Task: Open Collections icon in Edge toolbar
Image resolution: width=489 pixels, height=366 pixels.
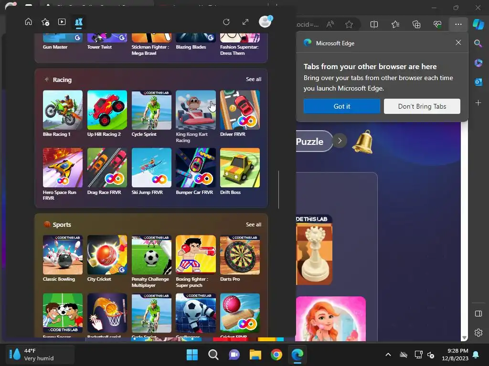Action: [416, 24]
